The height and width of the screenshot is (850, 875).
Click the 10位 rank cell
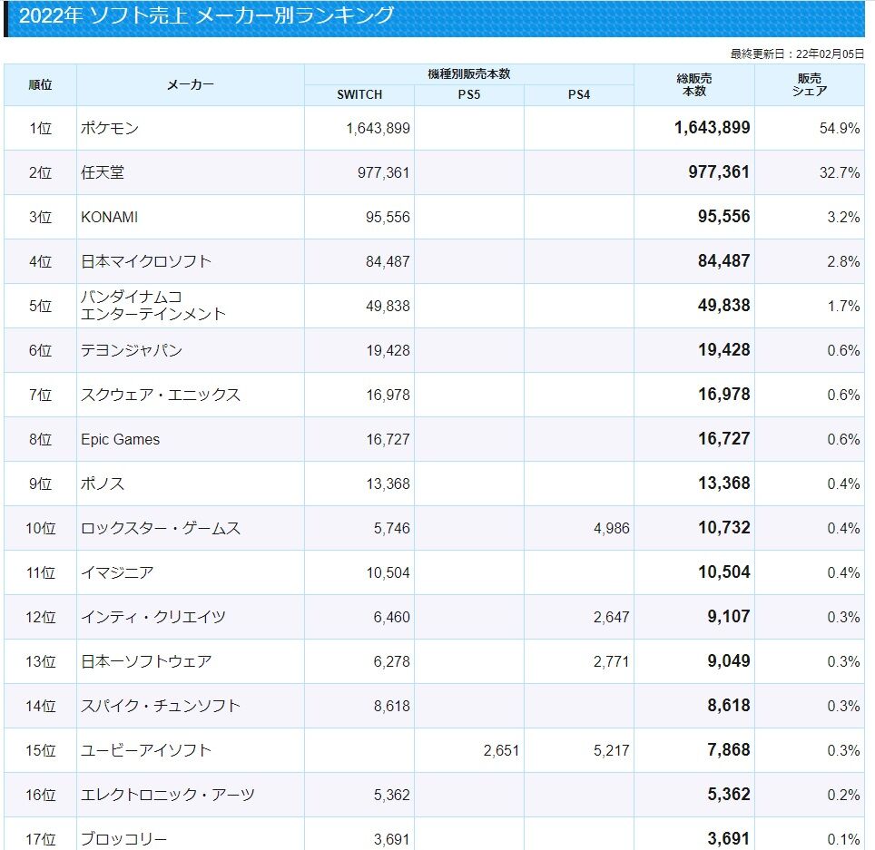(x=40, y=529)
